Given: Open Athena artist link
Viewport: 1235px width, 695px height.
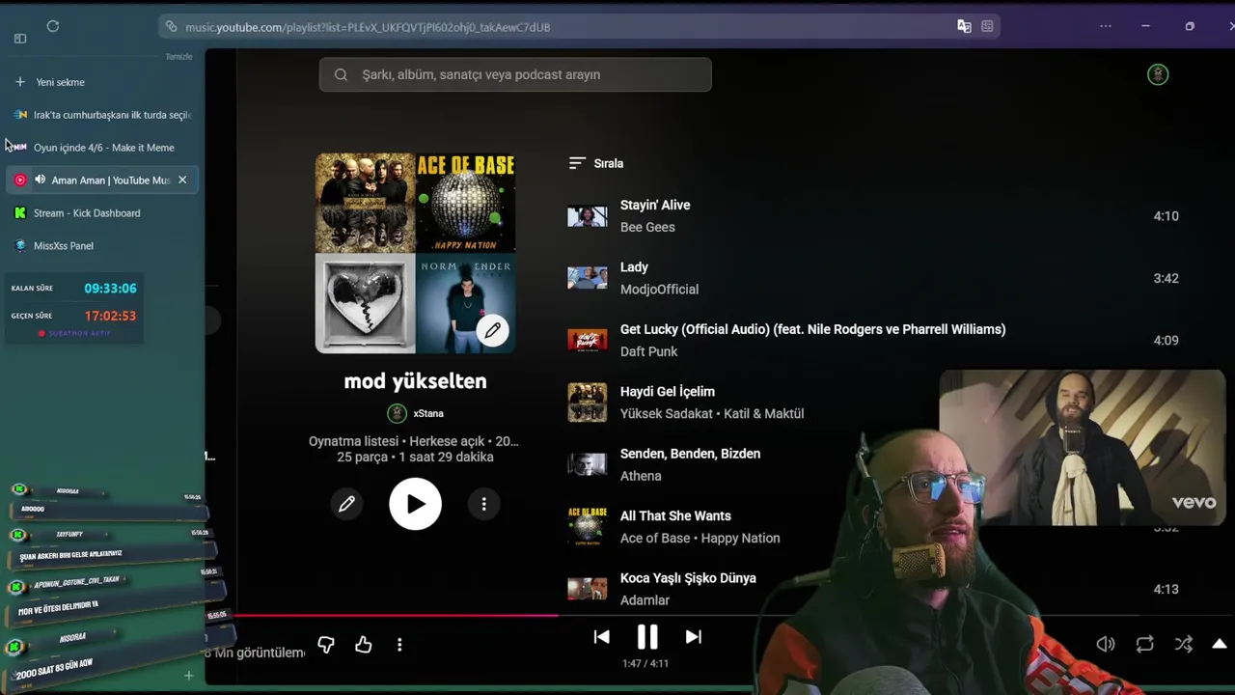Looking at the screenshot, I should click(x=641, y=476).
